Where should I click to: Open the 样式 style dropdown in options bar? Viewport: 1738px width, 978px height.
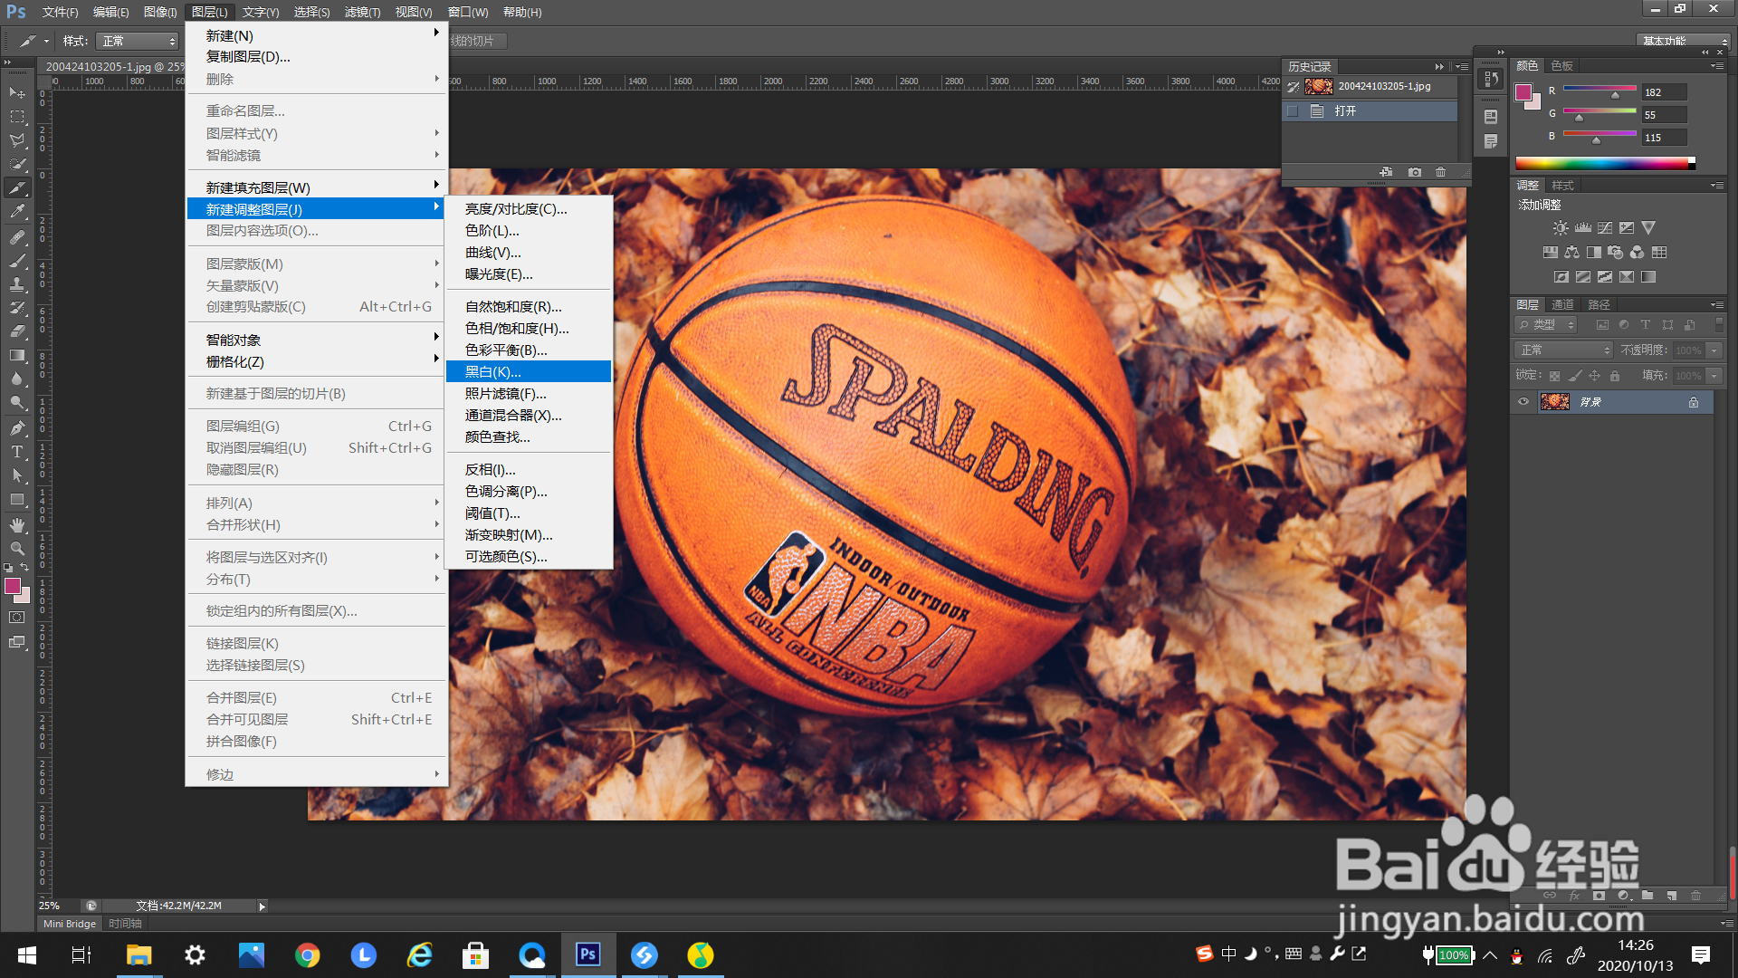coord(138,42)
